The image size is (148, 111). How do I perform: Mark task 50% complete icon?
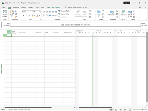click(50, 12)
